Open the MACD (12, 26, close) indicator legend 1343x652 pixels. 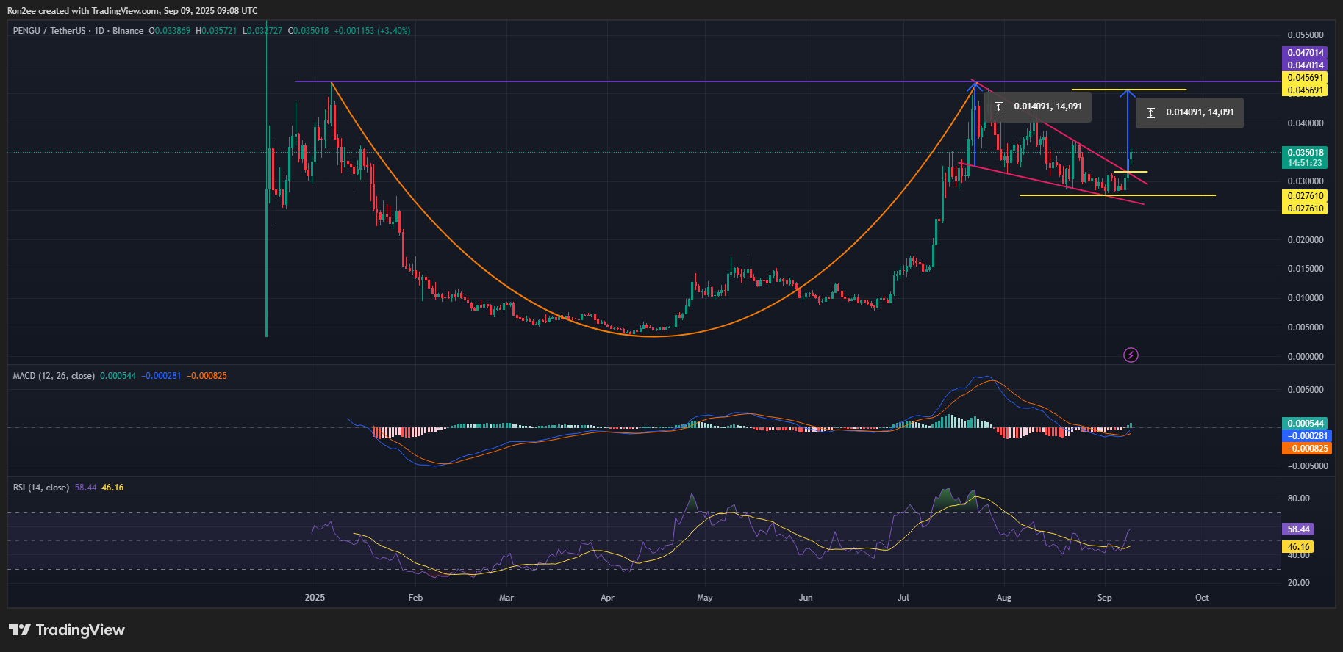(x=54, y=376)
